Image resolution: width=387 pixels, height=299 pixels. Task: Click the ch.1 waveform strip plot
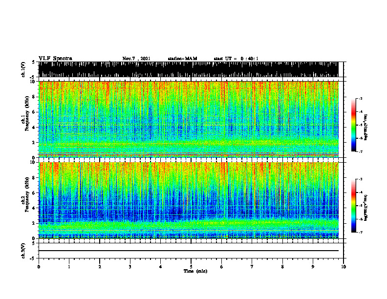(188, 69)
